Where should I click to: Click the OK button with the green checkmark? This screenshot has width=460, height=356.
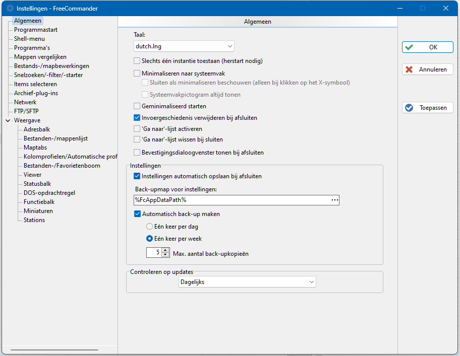[427, 47]
